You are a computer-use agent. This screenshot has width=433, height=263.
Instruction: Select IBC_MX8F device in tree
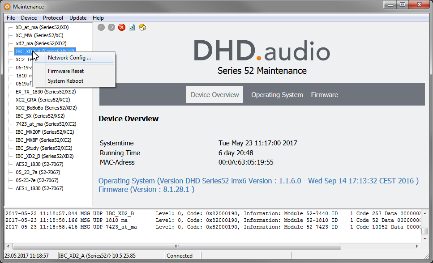43,140
